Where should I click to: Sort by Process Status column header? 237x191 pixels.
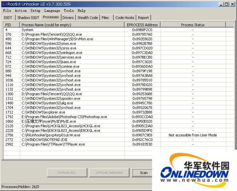pyautogui.click(x=193, y=25)
